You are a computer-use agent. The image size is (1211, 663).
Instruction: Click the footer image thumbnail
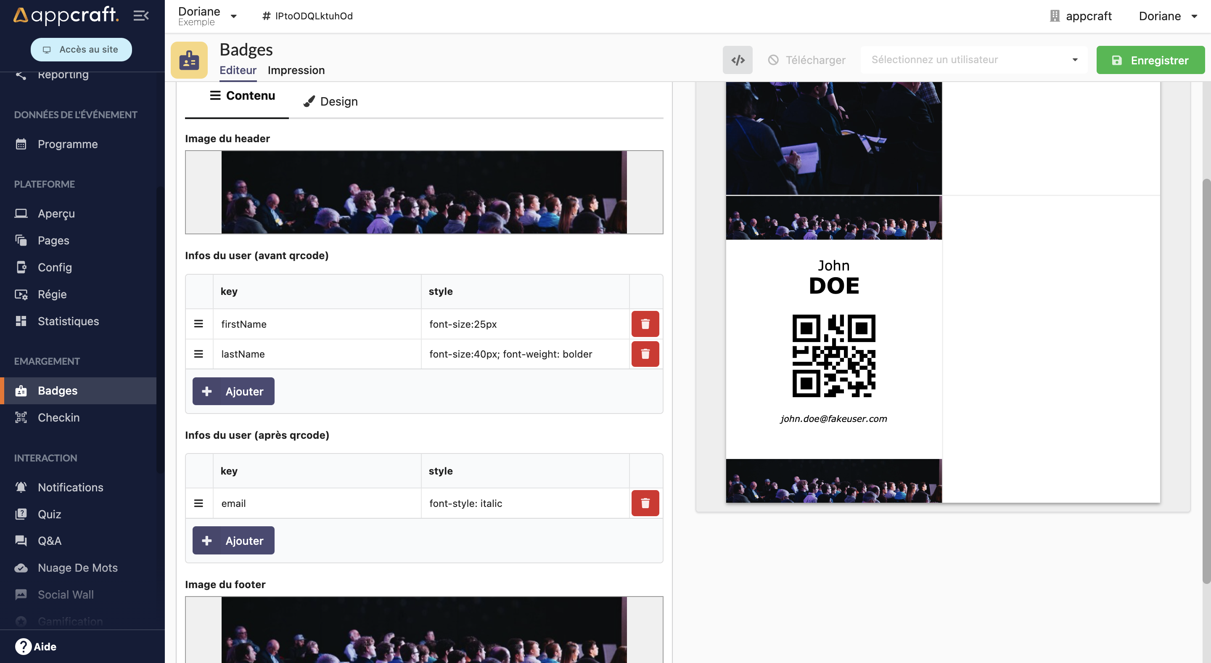pos(424,630)
